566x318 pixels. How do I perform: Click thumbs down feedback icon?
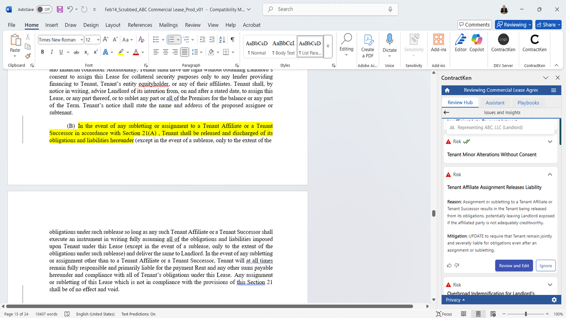457,265
